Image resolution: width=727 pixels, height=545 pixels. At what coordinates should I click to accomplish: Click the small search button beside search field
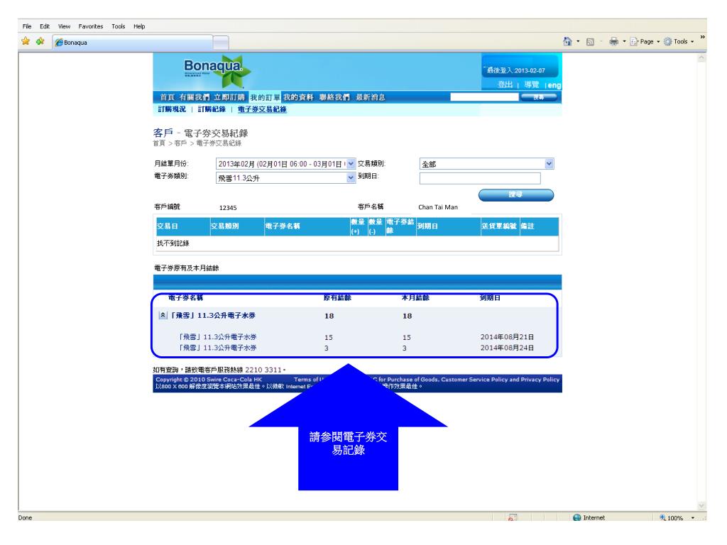click(538, 97)
